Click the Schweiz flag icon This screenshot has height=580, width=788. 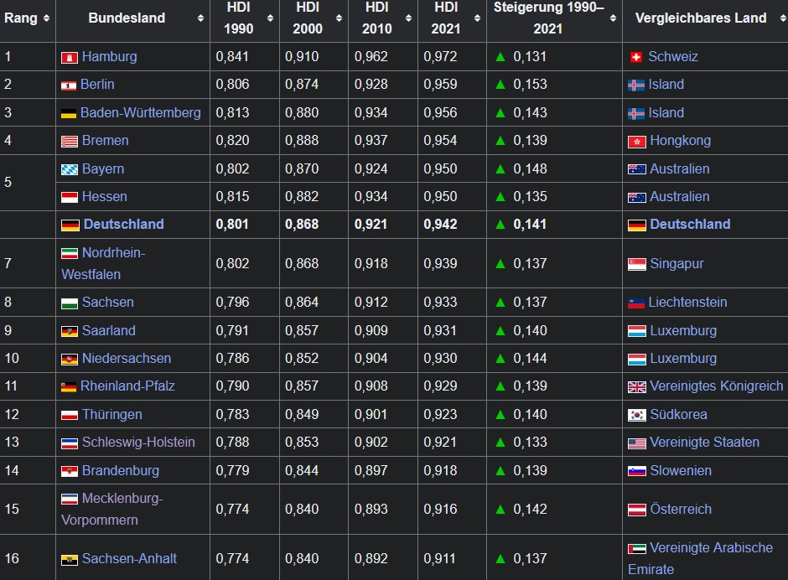(x=635, y=57)
